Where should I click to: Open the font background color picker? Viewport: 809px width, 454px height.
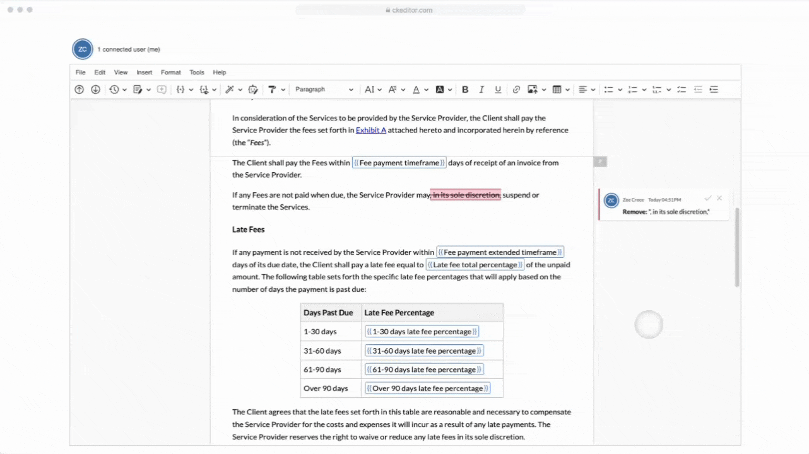point(444,90)
